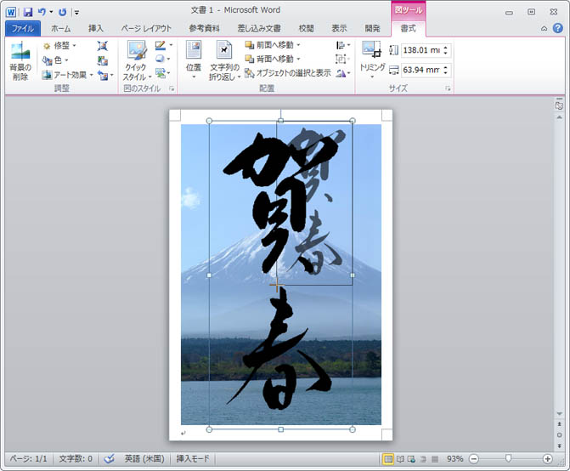
Task: Click the Undo arrow icon
Action: [x=42, y=12]
